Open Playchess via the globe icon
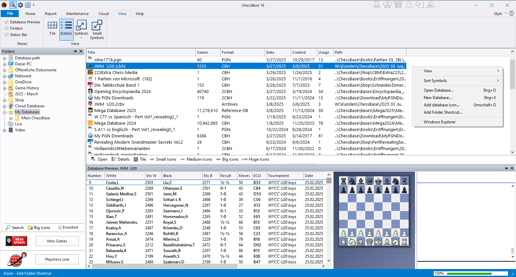This screenshot has width=516, height=277. [x=16, y=259]
